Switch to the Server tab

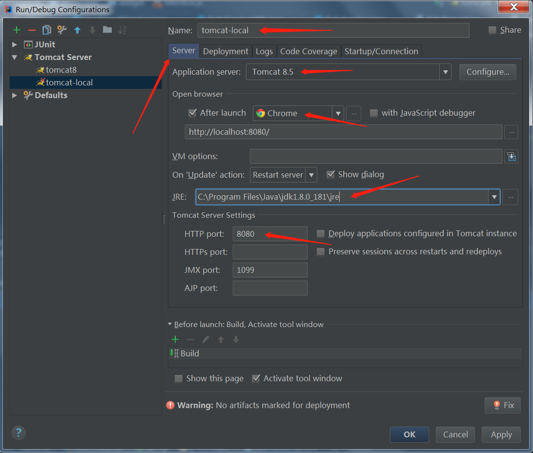184,51
